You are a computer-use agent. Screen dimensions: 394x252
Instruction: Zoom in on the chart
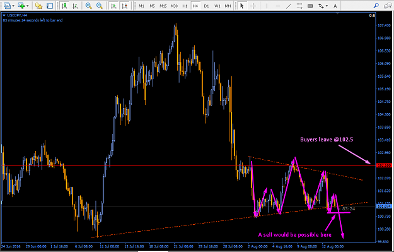pyautogui.click(x=88, y=6)
